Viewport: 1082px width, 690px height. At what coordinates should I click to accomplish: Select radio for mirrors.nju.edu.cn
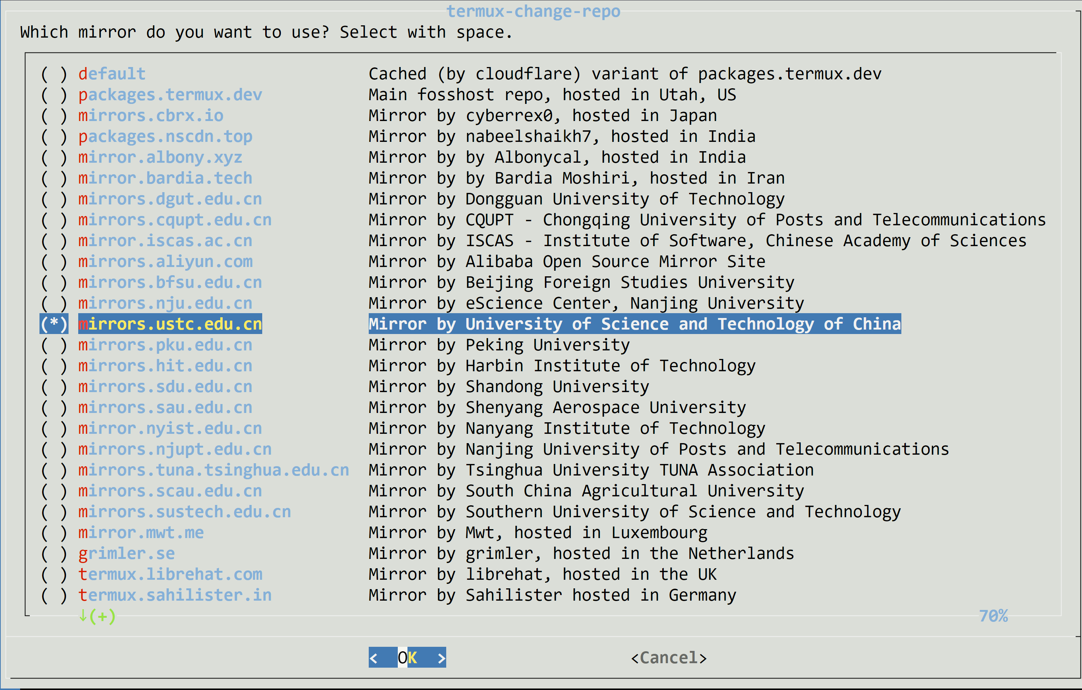tap(54, 303)
